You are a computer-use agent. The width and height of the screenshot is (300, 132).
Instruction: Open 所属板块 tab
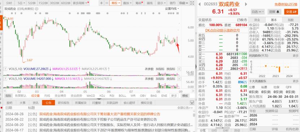pyautogui.click(x=81, y=103)
